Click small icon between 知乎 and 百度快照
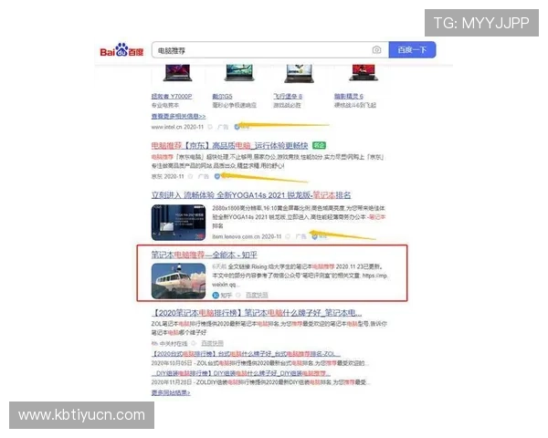Screen dimensions: 548x438 (238, 296)
